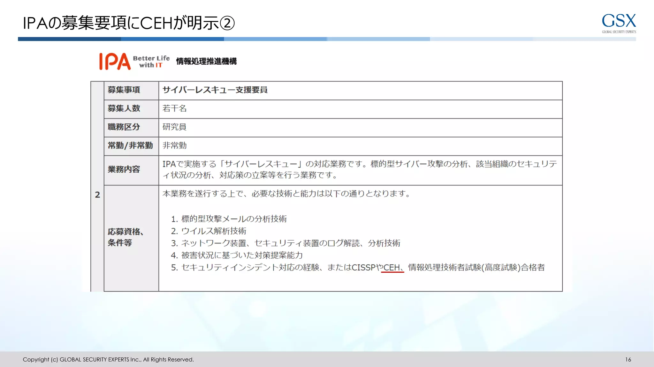Click the '研究員' cell
Image resolution: width=654 pixels, height=367 pixels.
coord(360,127)
